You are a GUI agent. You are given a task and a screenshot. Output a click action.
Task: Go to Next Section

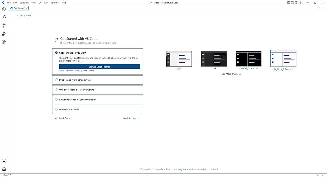pyautogui.click(x=131, y=118)
